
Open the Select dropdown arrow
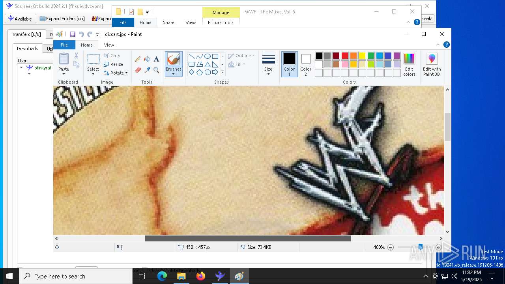pyautogui.click(x=94, y=74)
